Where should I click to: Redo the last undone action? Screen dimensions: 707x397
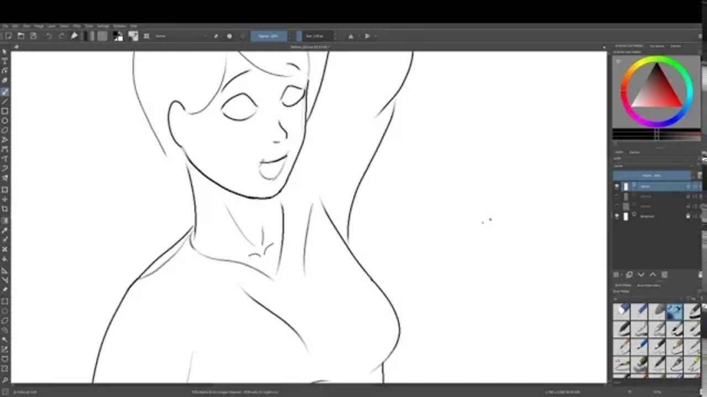point(61,36)
